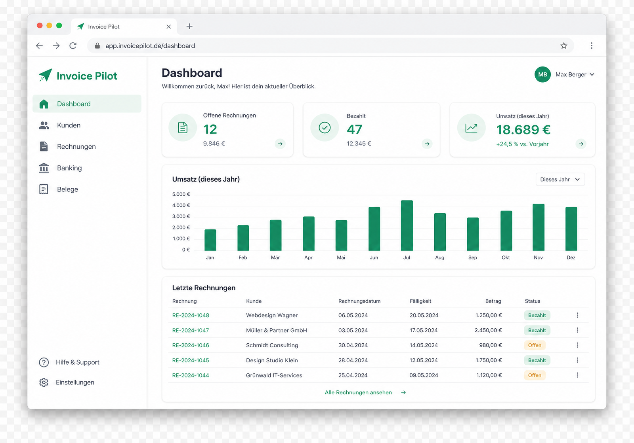634x443 pixels.
Task: Close the Invoice Pilot tab
Action: tap(169, 27)
